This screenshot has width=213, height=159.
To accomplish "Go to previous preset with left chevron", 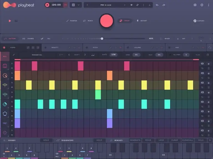I will click(x=87, y=5).
